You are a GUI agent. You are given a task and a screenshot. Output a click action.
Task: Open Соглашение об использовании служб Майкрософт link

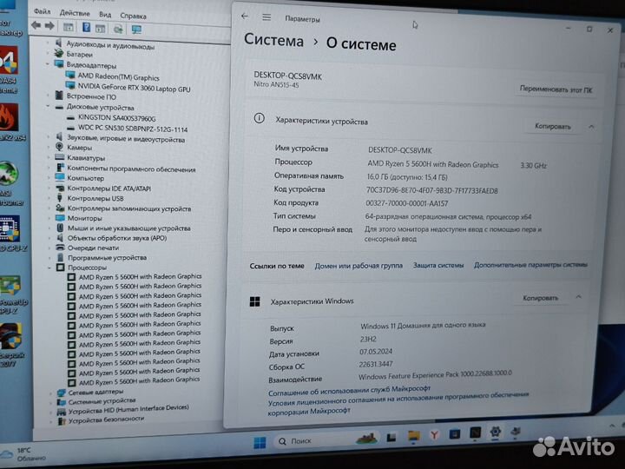350,390
